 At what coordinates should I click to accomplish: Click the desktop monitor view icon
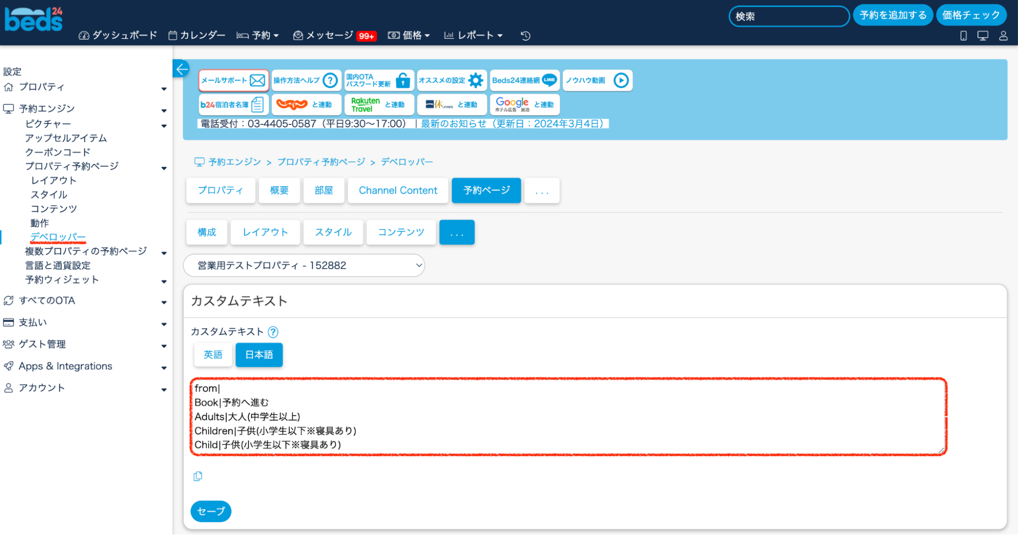(982, 36)
